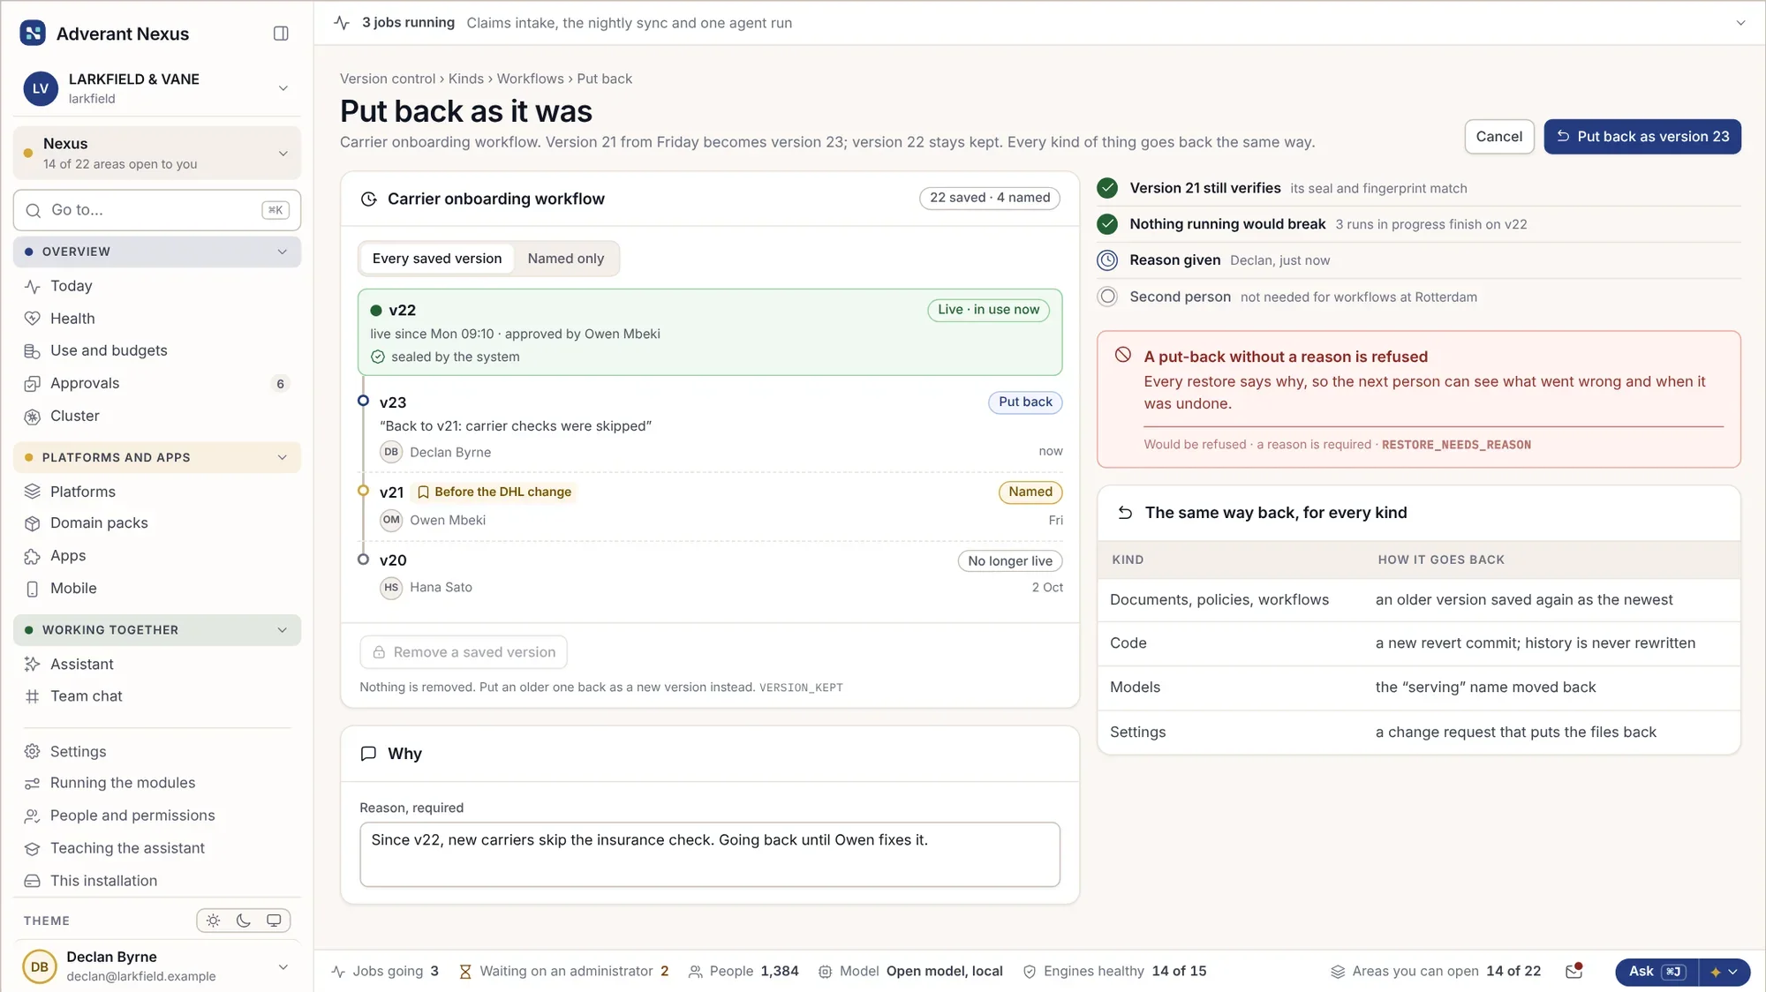Open Approvals with 6 pending
Screen dimensions: 1766x992
157,384
